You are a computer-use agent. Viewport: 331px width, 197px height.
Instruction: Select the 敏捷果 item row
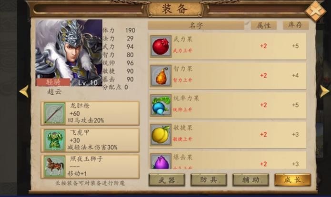coord(228,135)
